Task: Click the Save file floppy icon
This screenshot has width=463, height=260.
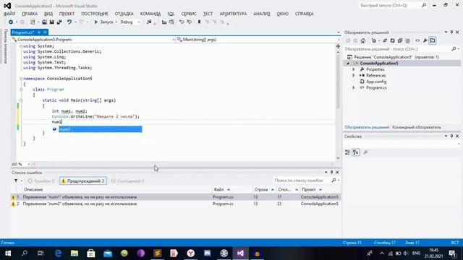Action: pos(51,22)
